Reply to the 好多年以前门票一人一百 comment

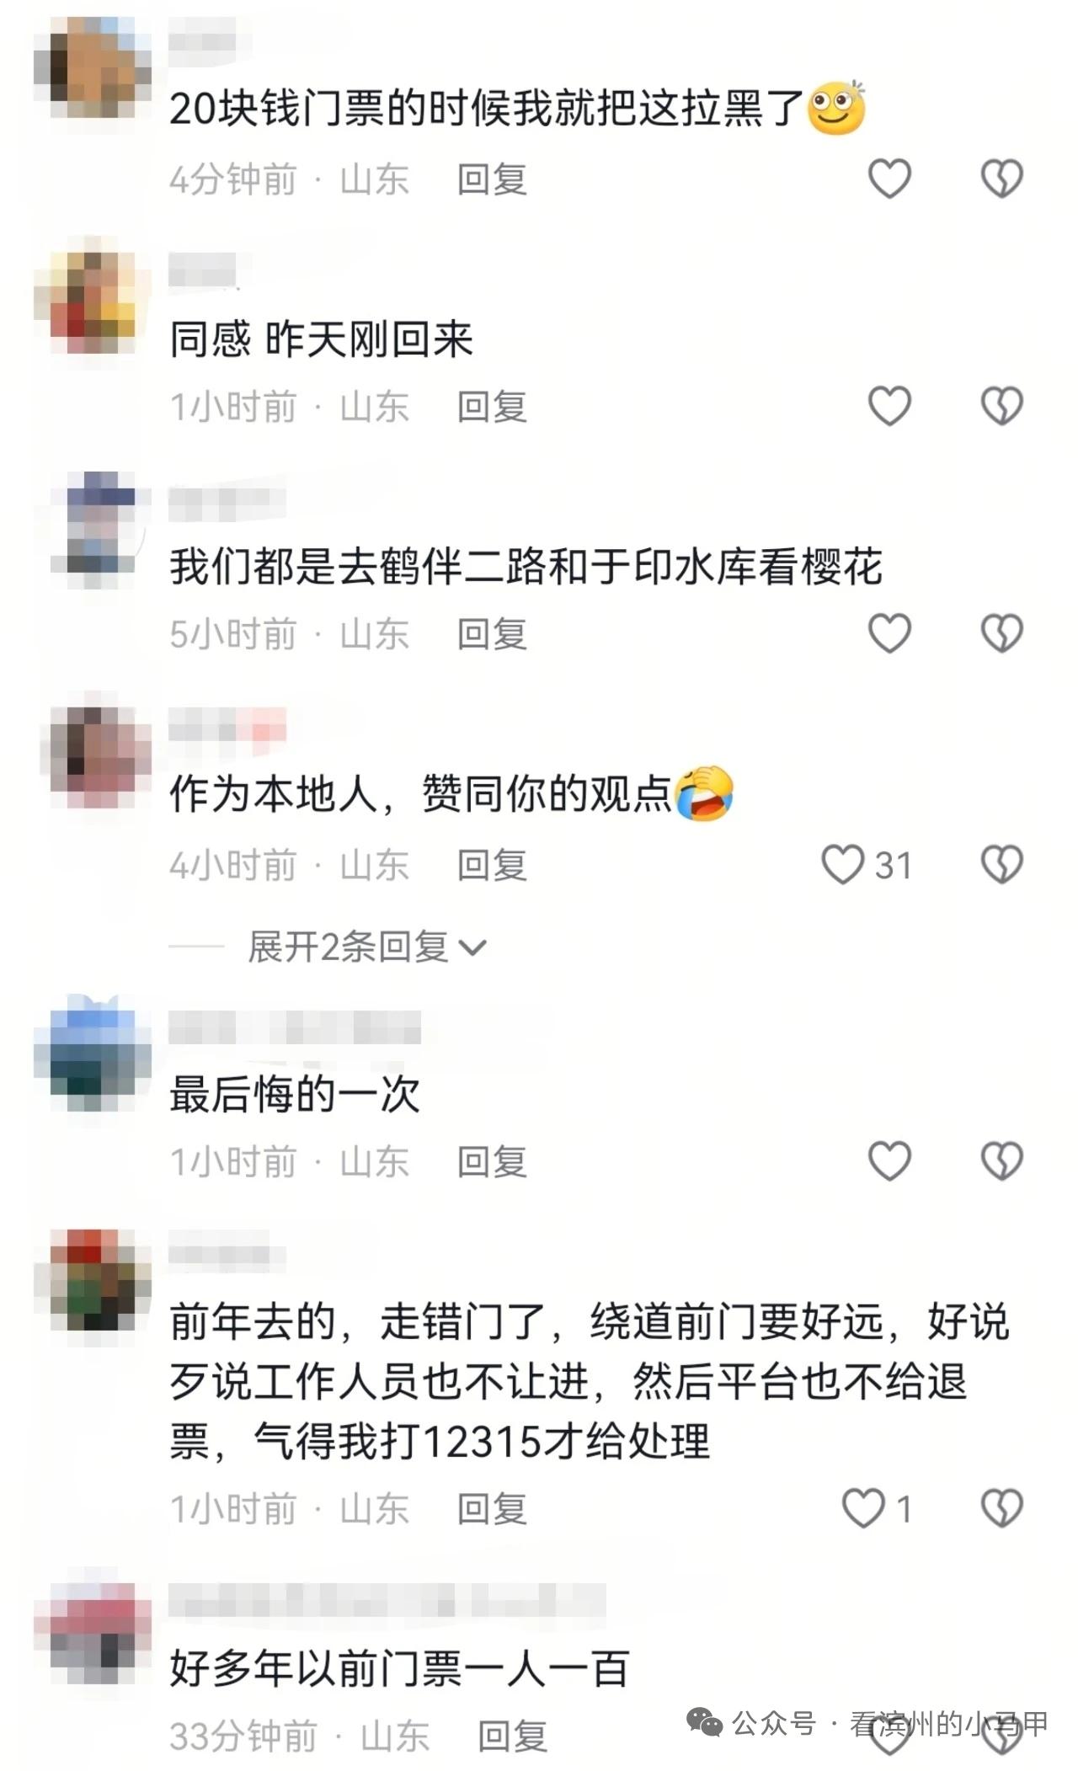click(x=512, y=1736)
